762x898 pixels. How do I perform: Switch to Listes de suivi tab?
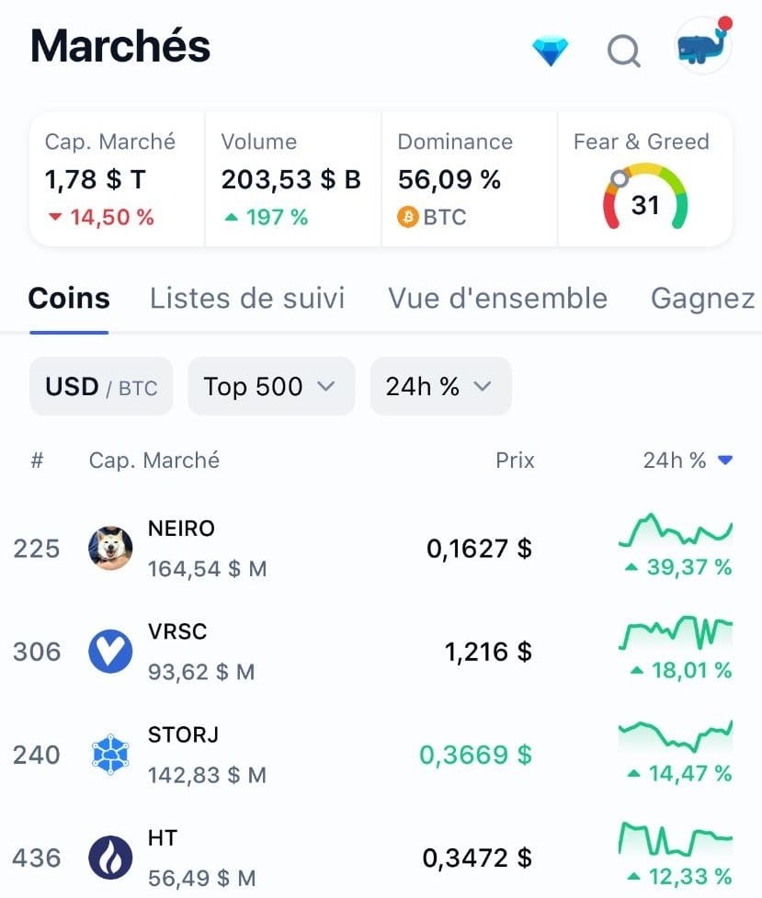coord(247,299)
